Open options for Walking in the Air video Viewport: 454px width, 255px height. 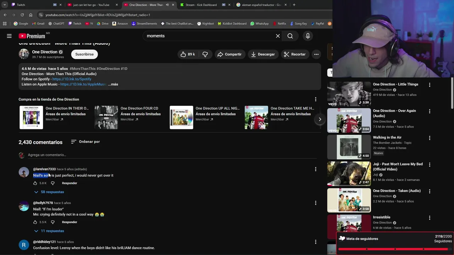pyautogui.click(x=430, y=138)
